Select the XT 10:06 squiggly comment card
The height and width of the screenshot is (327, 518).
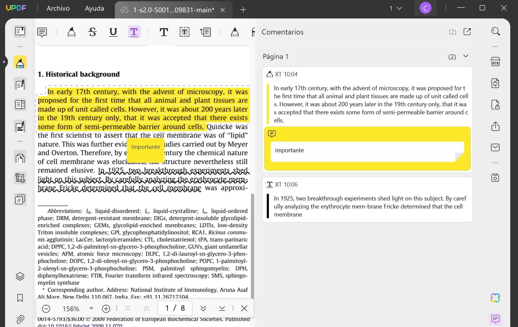pos(367,200)
